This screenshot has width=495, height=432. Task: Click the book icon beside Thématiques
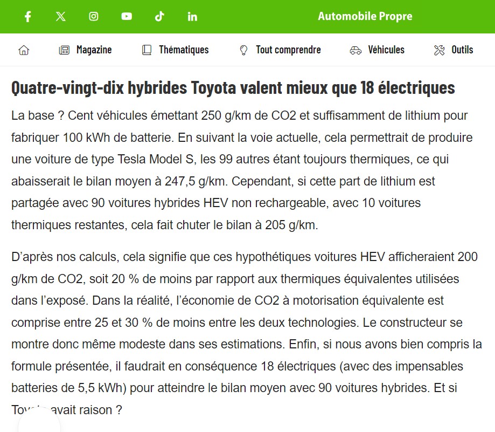pyautogui.click(x=147, y=50)
